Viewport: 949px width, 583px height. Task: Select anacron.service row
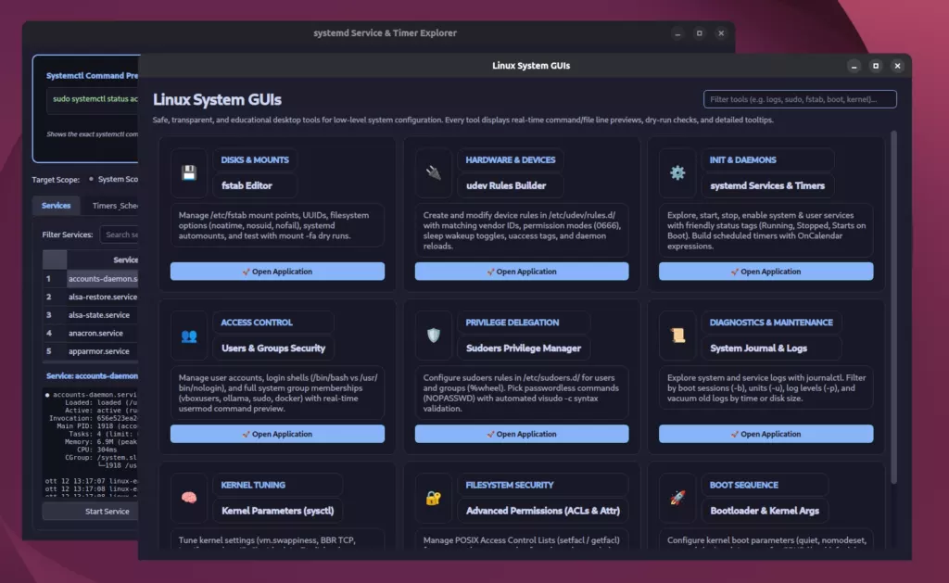coord(91,334)
